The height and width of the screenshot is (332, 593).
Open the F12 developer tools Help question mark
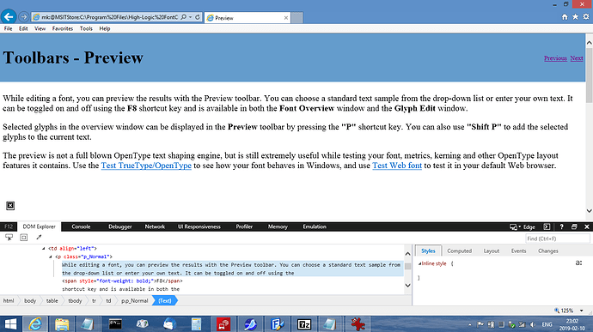click(561, 226)
